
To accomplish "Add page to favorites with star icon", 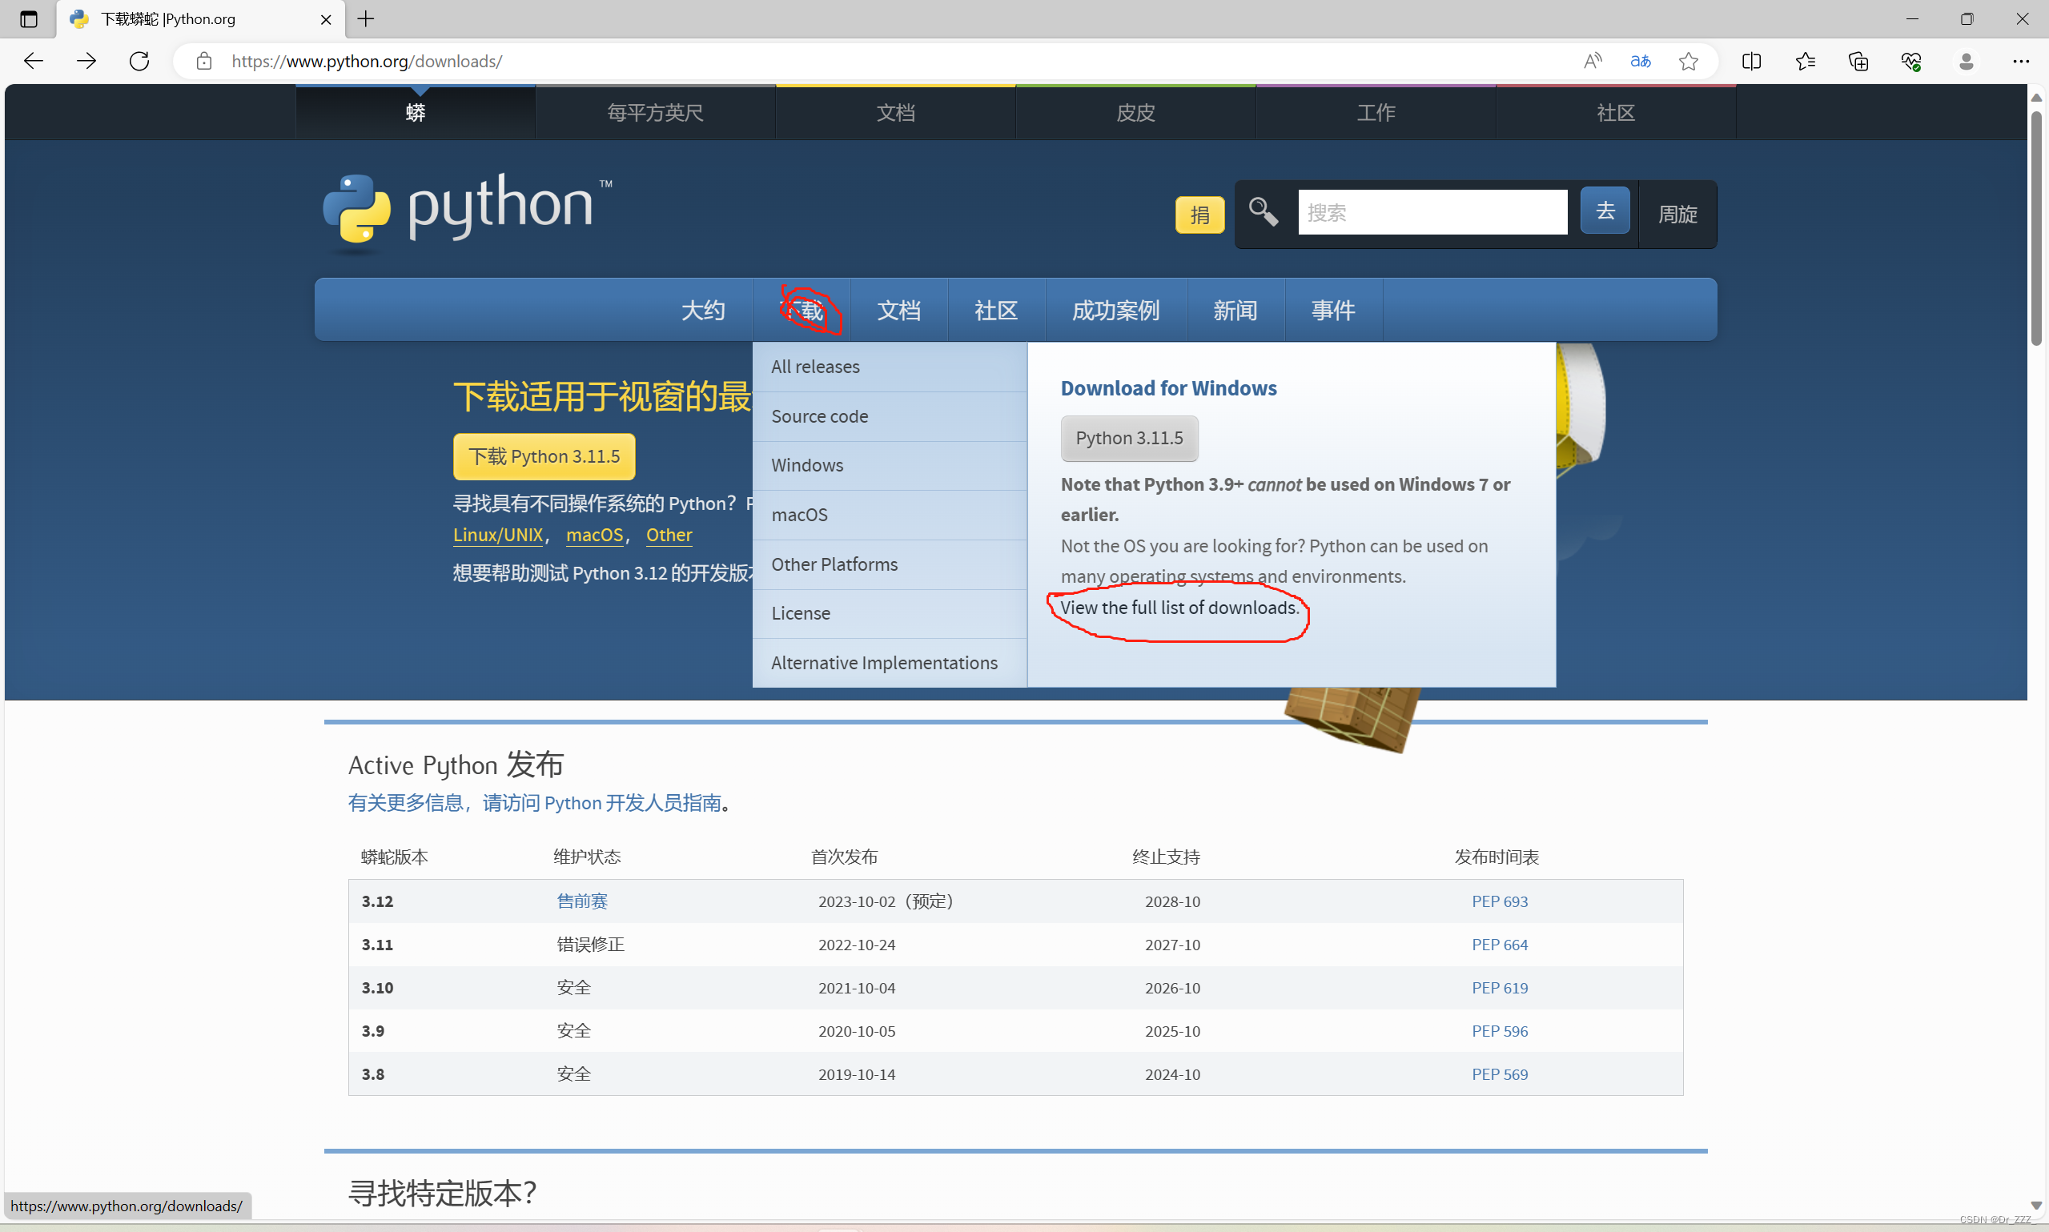I will coord(1688,61).
